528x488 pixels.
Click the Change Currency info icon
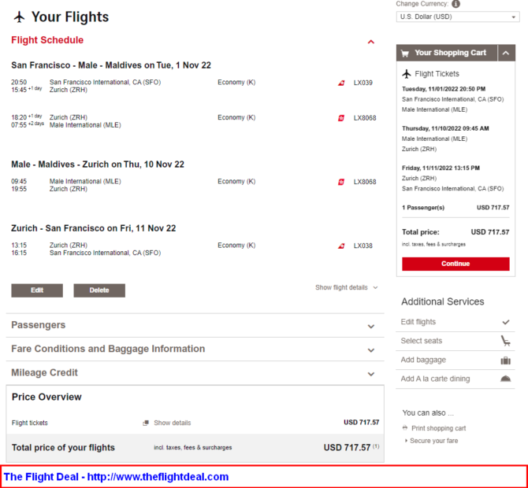pos(455,4)
